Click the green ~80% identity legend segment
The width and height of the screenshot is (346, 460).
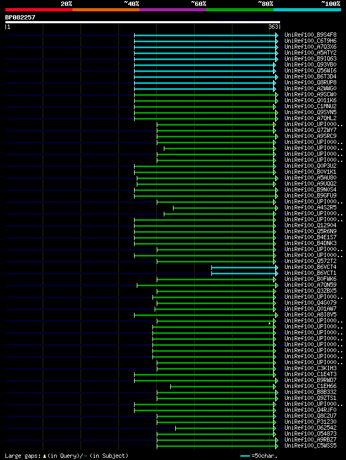point(240,10)
